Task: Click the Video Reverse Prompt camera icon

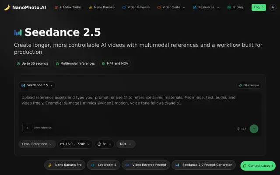Action: 127,165
